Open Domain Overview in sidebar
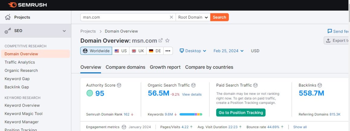 pos(35,54)
